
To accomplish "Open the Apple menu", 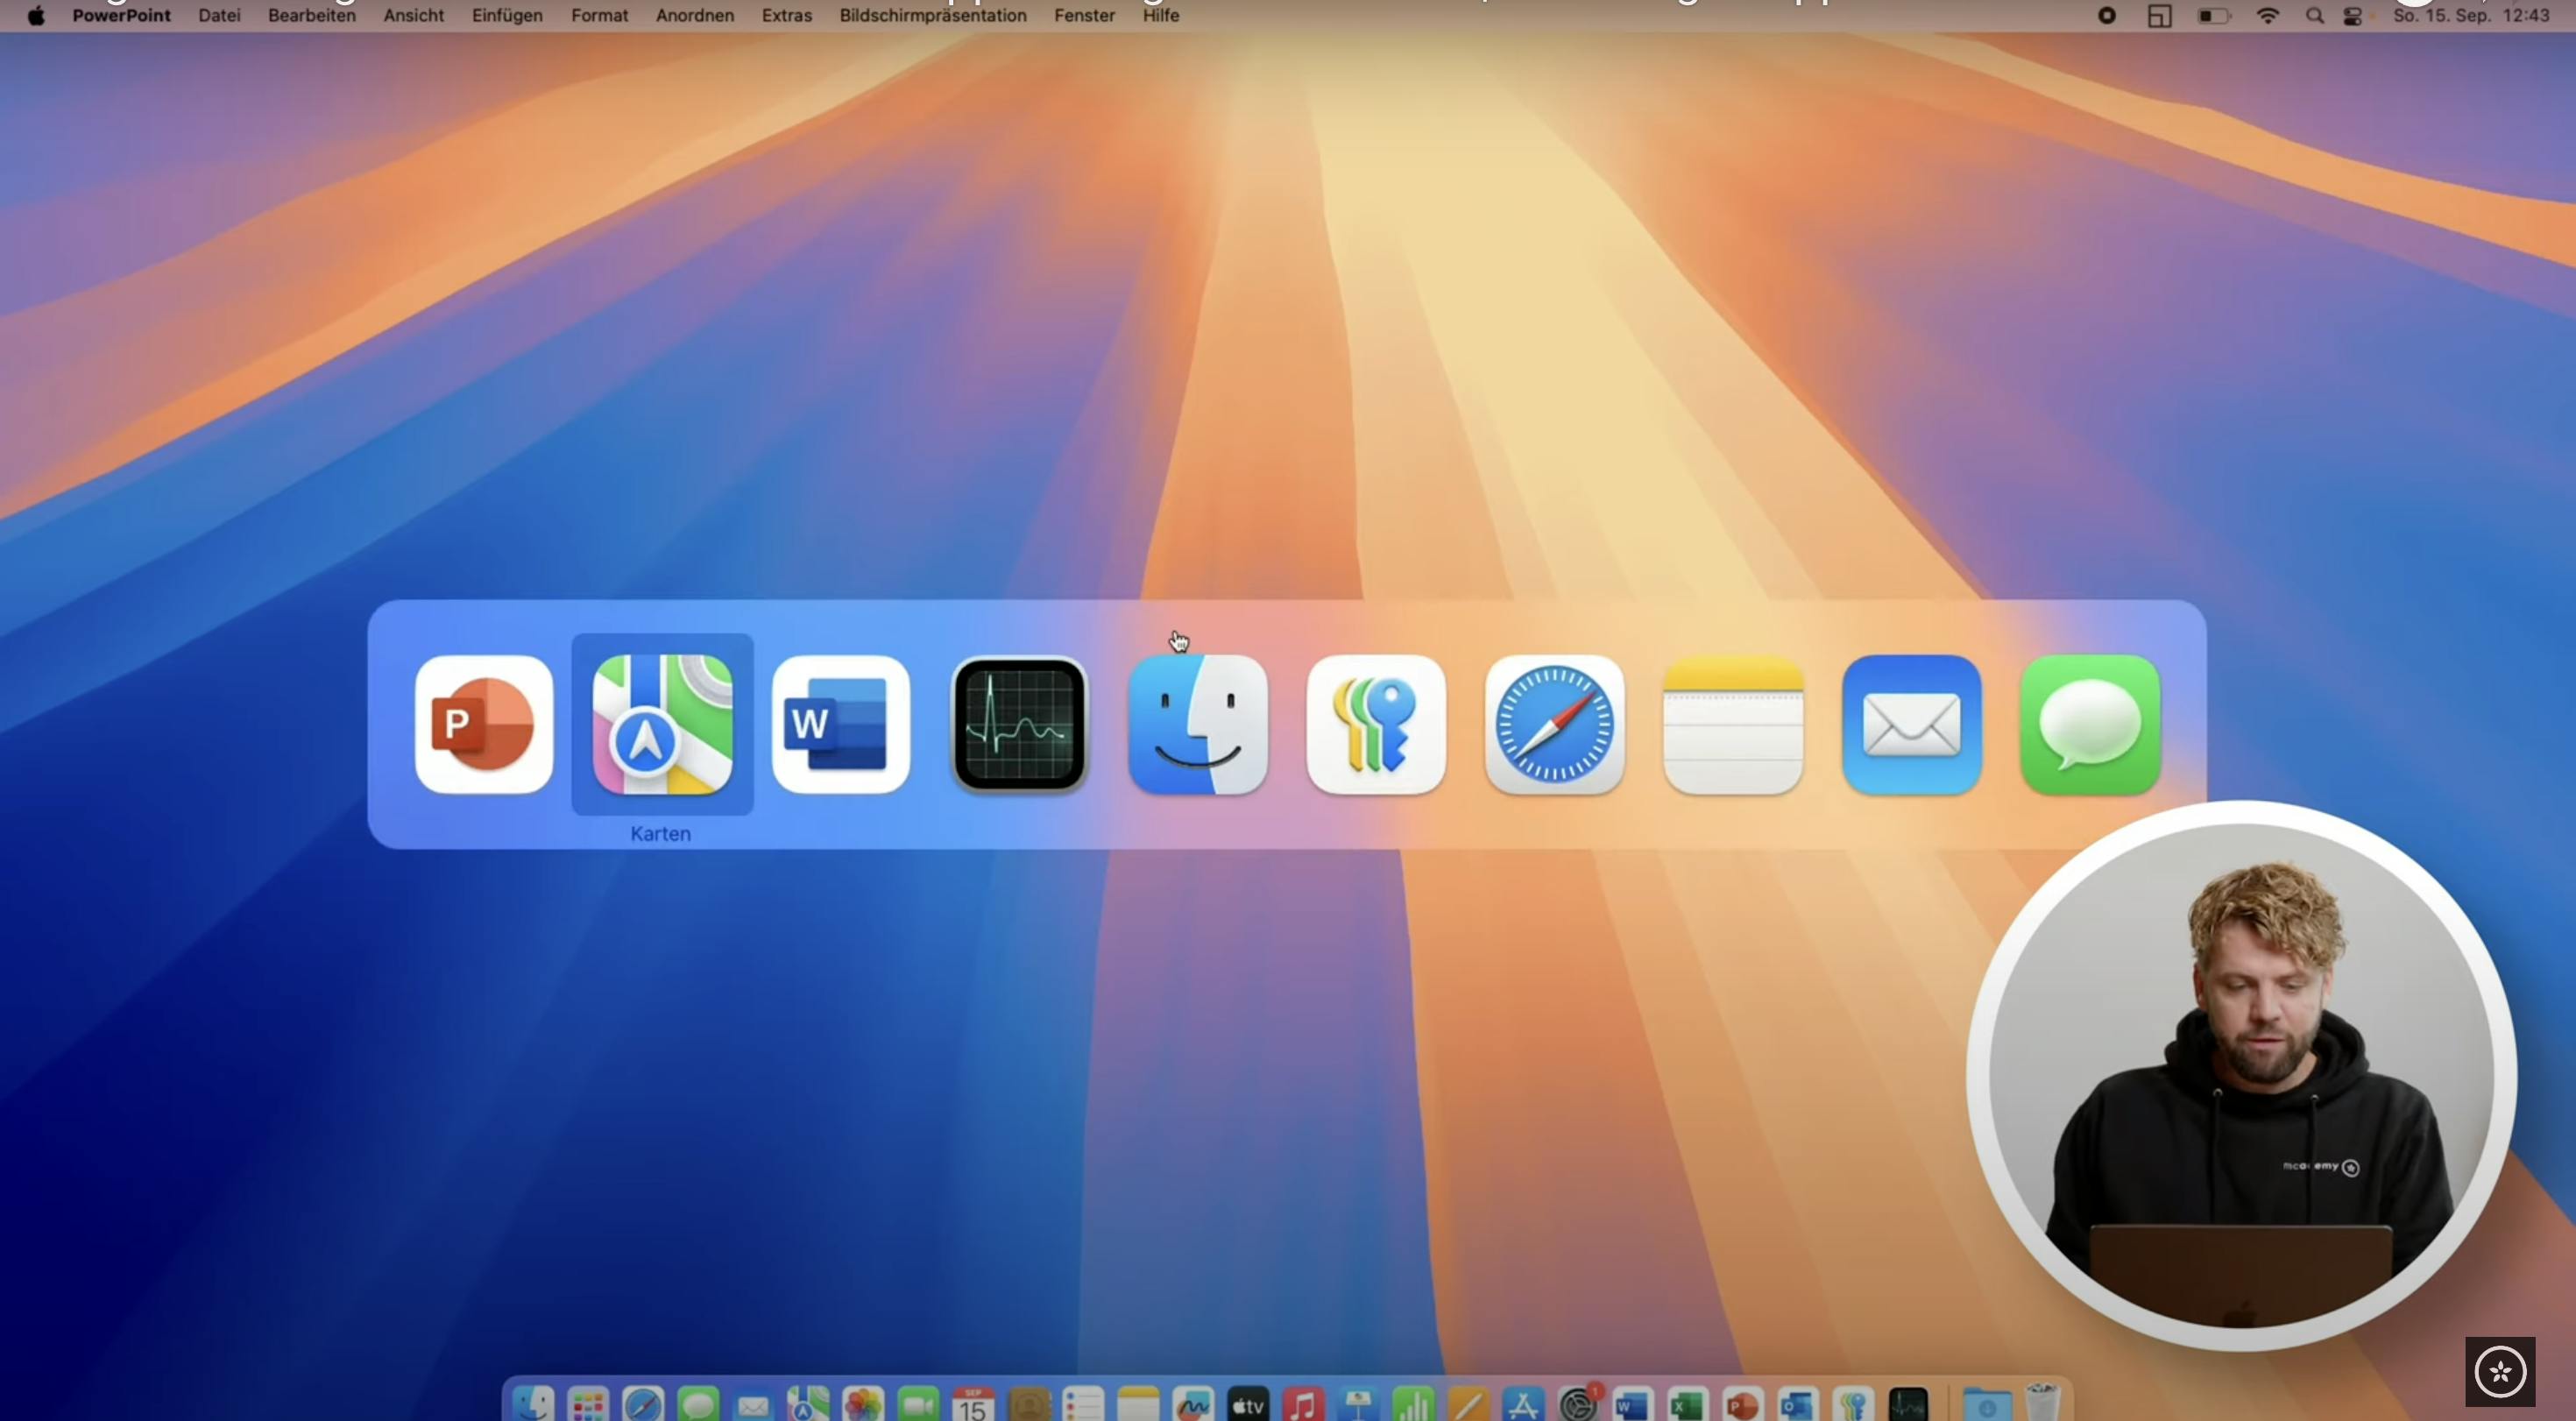I will (x=36, y=15).
